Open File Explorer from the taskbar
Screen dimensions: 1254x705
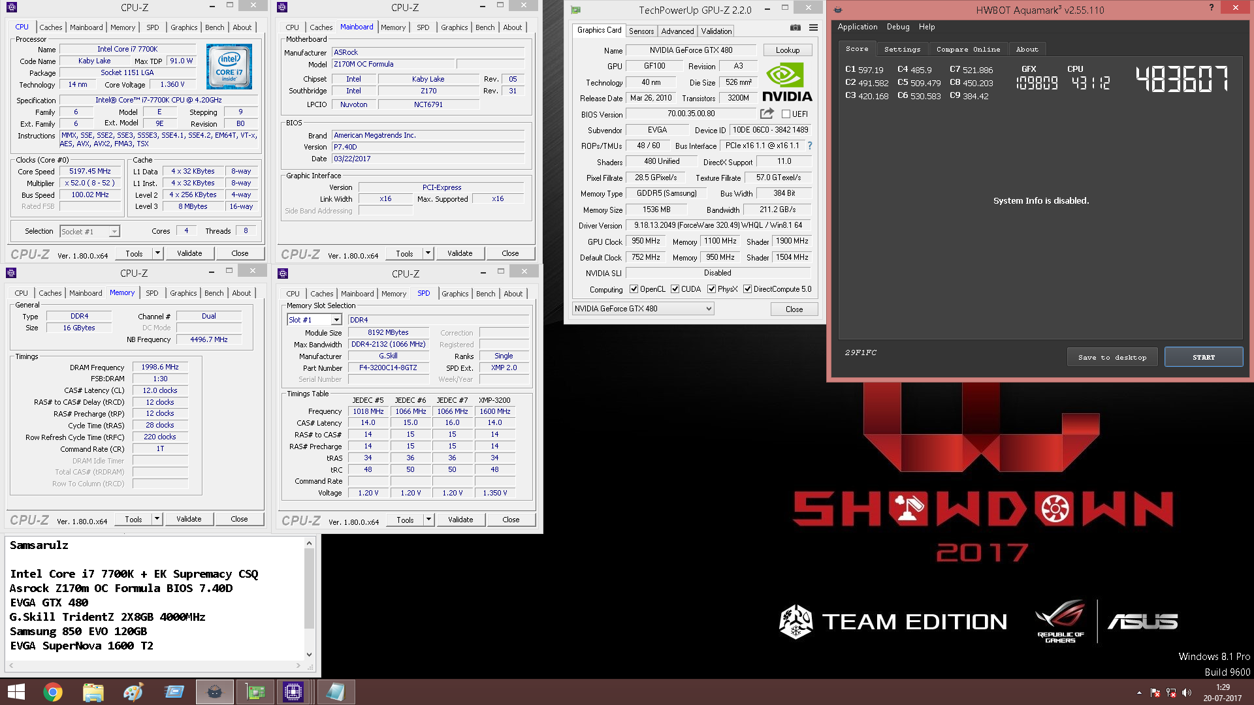pos(93,692)
